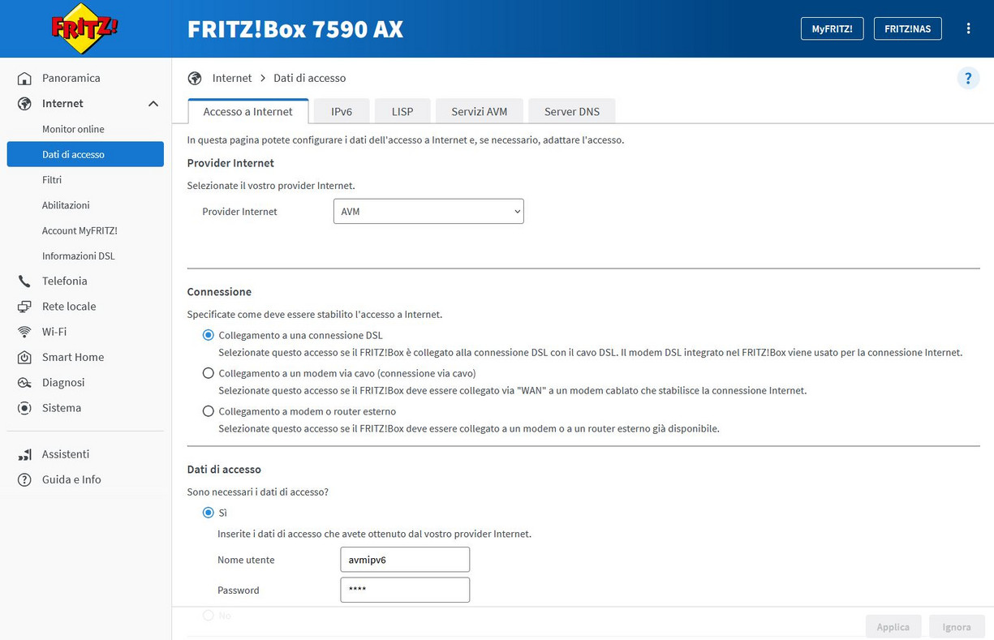The width and height of the screenshot is (994, 640).
Task: Click the FRITZ!Box 7590 AX title
Action: pyautogui.click(x=295, y=29)
